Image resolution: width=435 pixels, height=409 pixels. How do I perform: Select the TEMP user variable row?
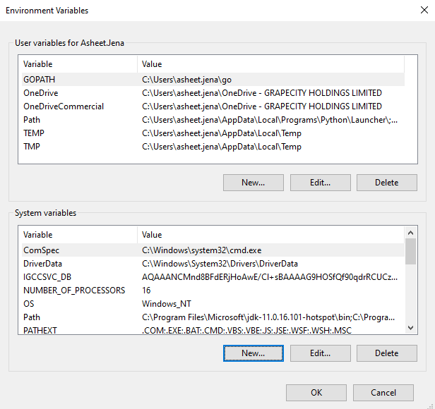click(34, 133)
